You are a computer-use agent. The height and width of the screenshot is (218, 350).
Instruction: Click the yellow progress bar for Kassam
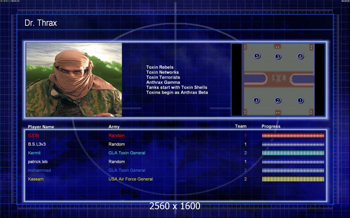293,179
